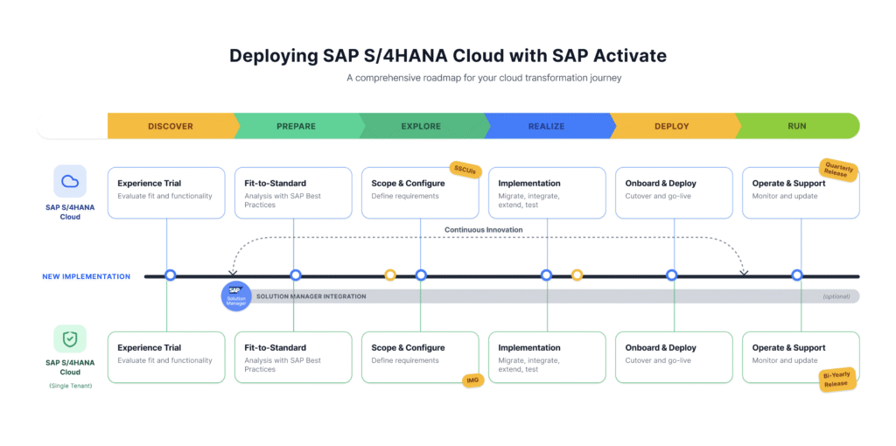Select the RUN phase segment
This screenshot has width=896, height=446.
point(797,126)
